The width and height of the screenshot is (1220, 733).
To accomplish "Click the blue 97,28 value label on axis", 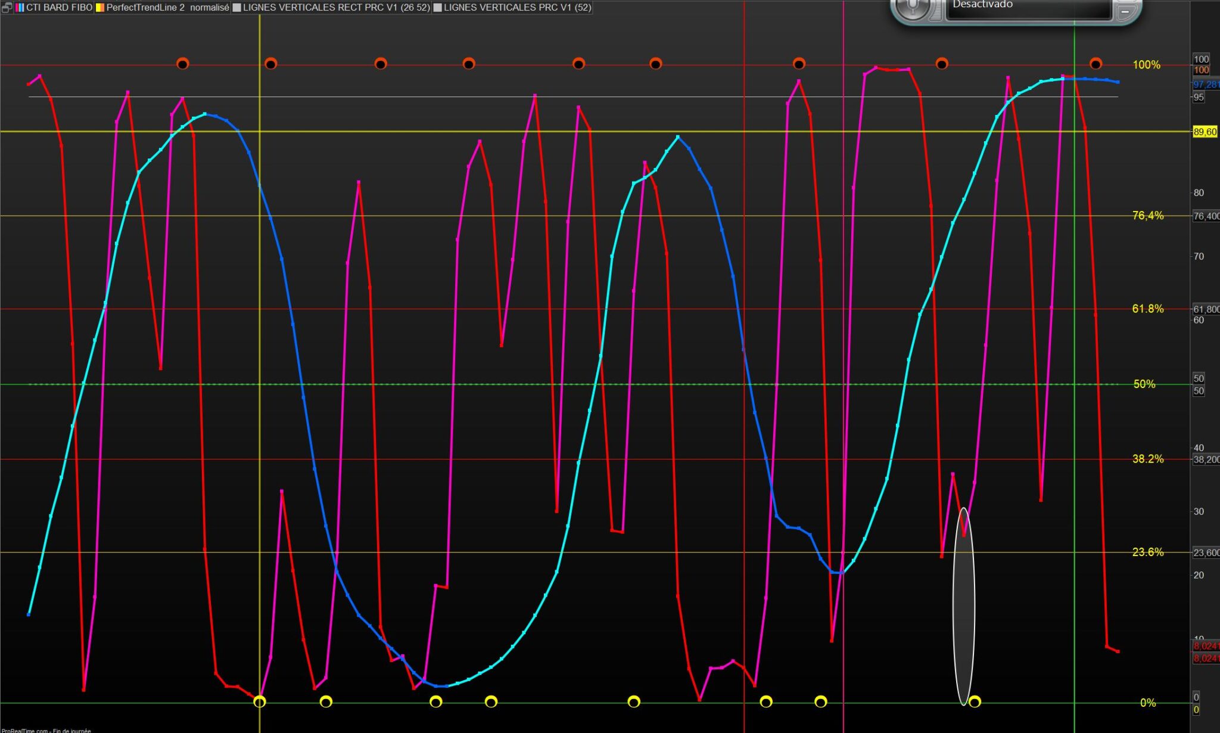I will click(1205, 85).
